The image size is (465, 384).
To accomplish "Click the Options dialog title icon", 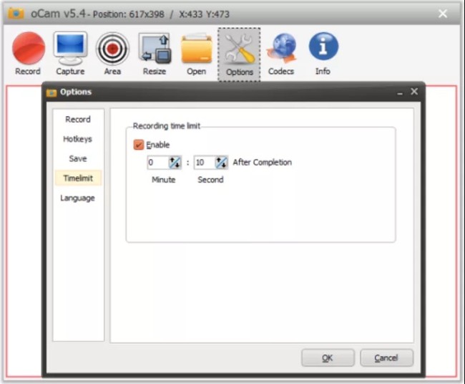I will coord(52,92).
